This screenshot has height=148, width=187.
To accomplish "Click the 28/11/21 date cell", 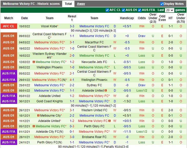I will 25,137.
